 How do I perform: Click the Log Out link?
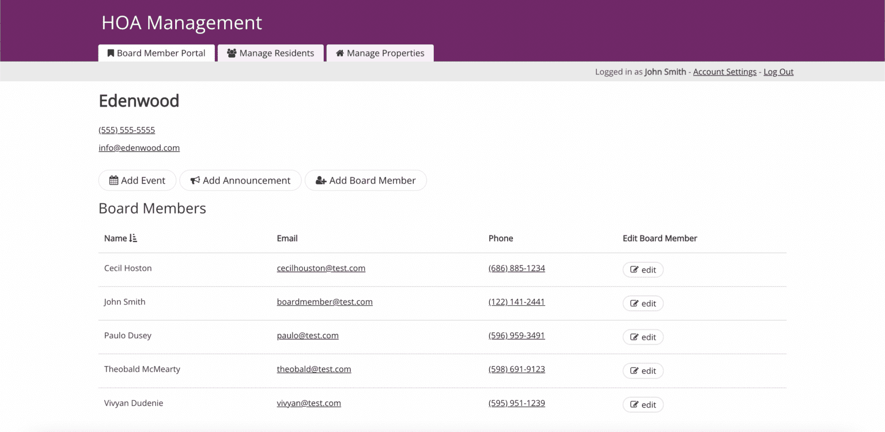778,71
